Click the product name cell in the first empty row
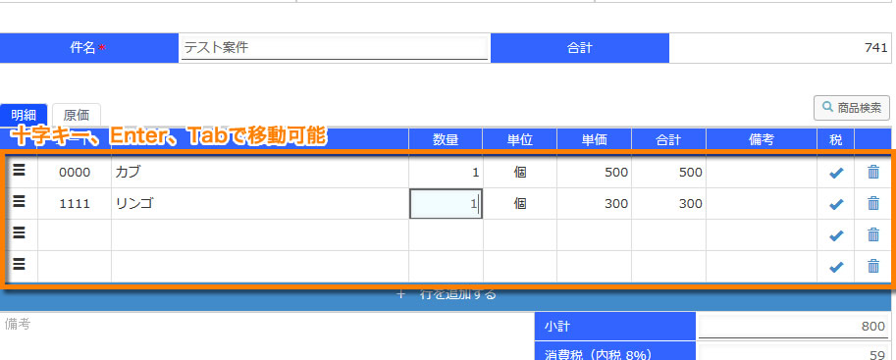This screenshot has height=360, width=896. pyautogui.click(x=260, y=235)
